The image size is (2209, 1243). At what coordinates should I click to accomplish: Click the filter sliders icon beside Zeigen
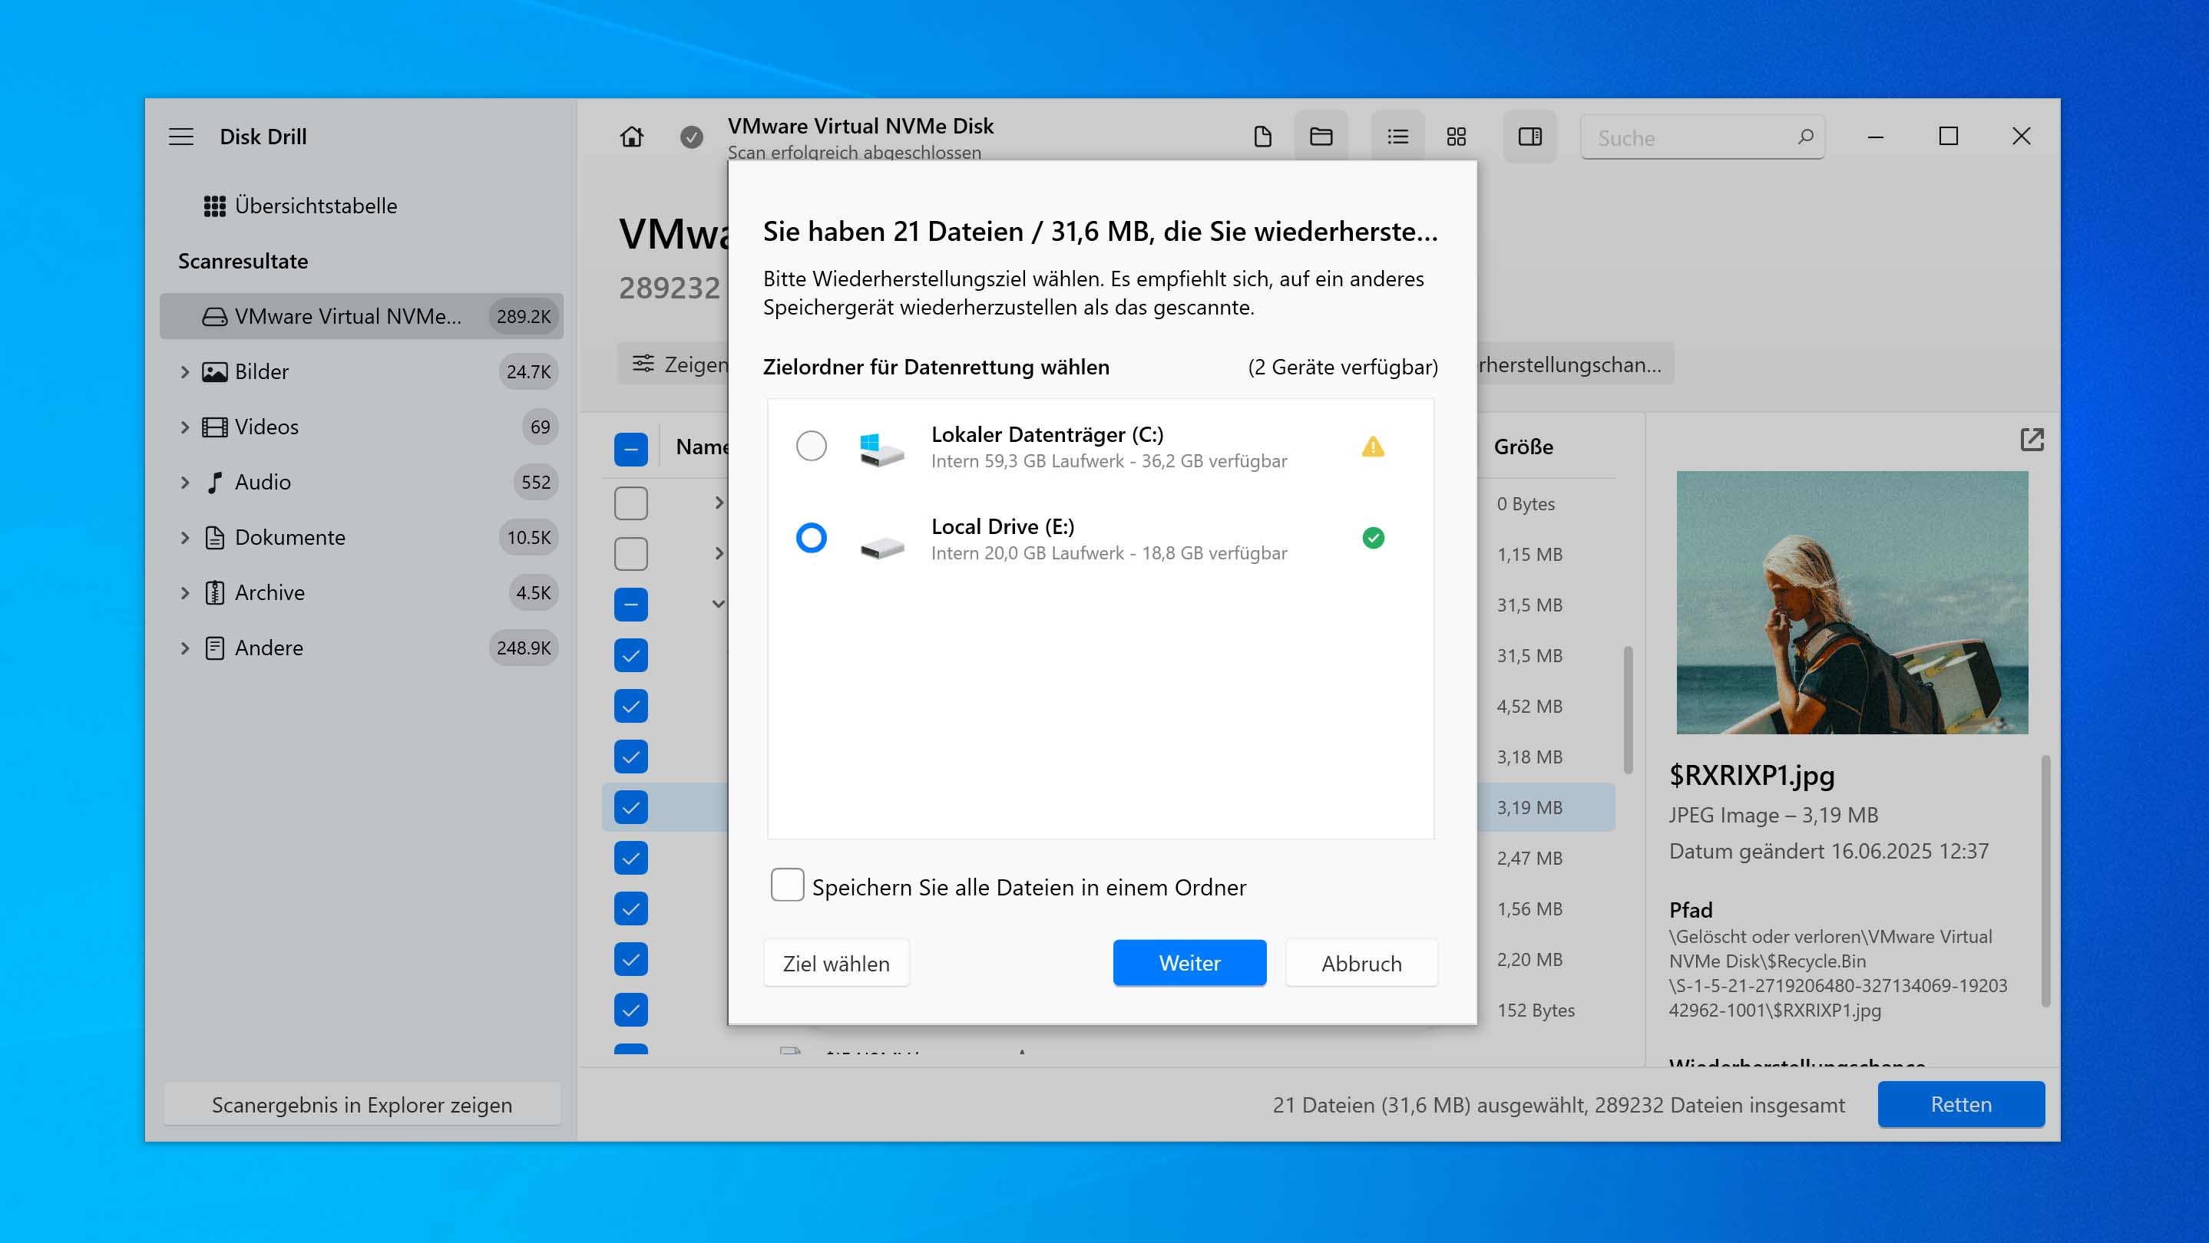tap(643, 363)
